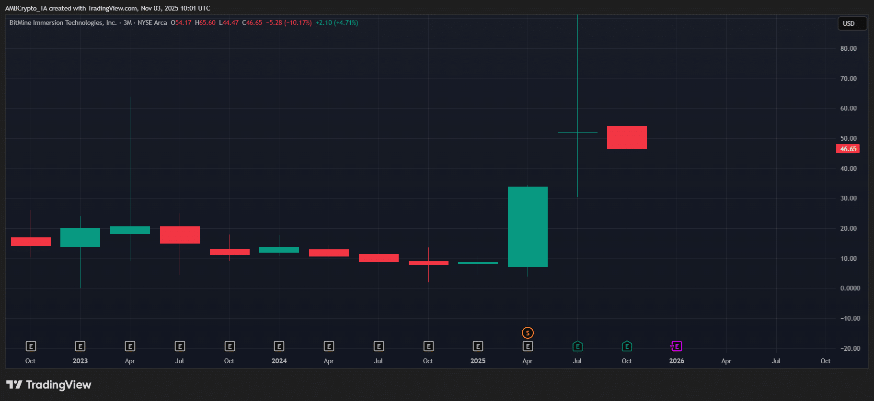
Task: Open the earnings icon above Oct 2024
Action: [428, 346]
